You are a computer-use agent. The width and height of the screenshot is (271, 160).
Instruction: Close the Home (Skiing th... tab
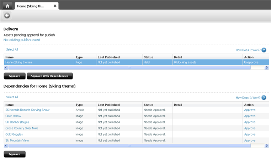point(55,6)
